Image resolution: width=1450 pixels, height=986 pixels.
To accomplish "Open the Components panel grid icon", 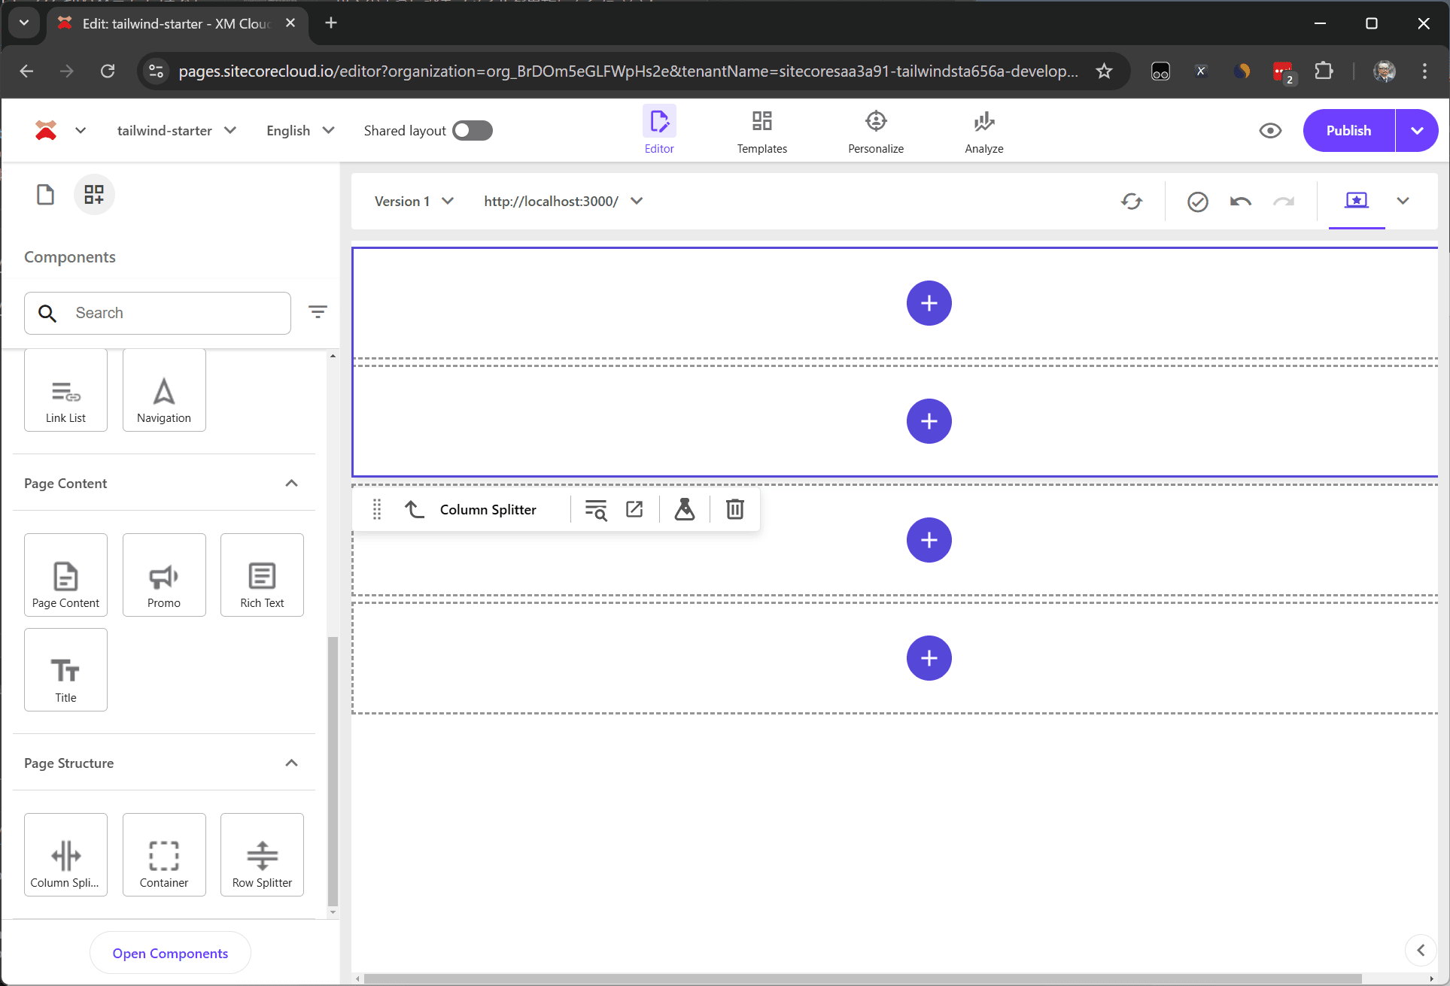I will [x=94, y=195].
